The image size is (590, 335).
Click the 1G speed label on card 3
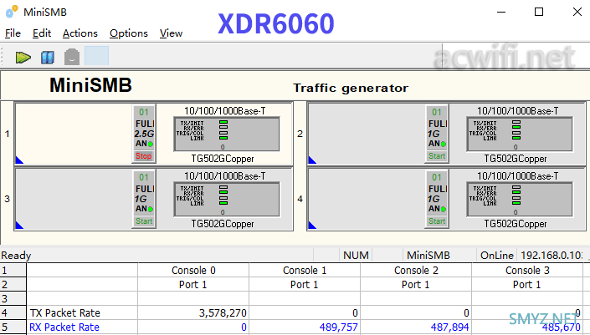(x=141, y=199)
